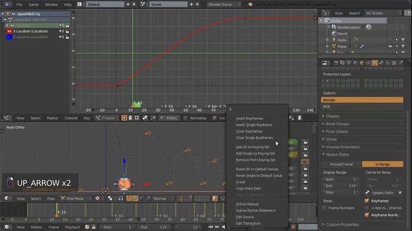Open the File menu

19,4
